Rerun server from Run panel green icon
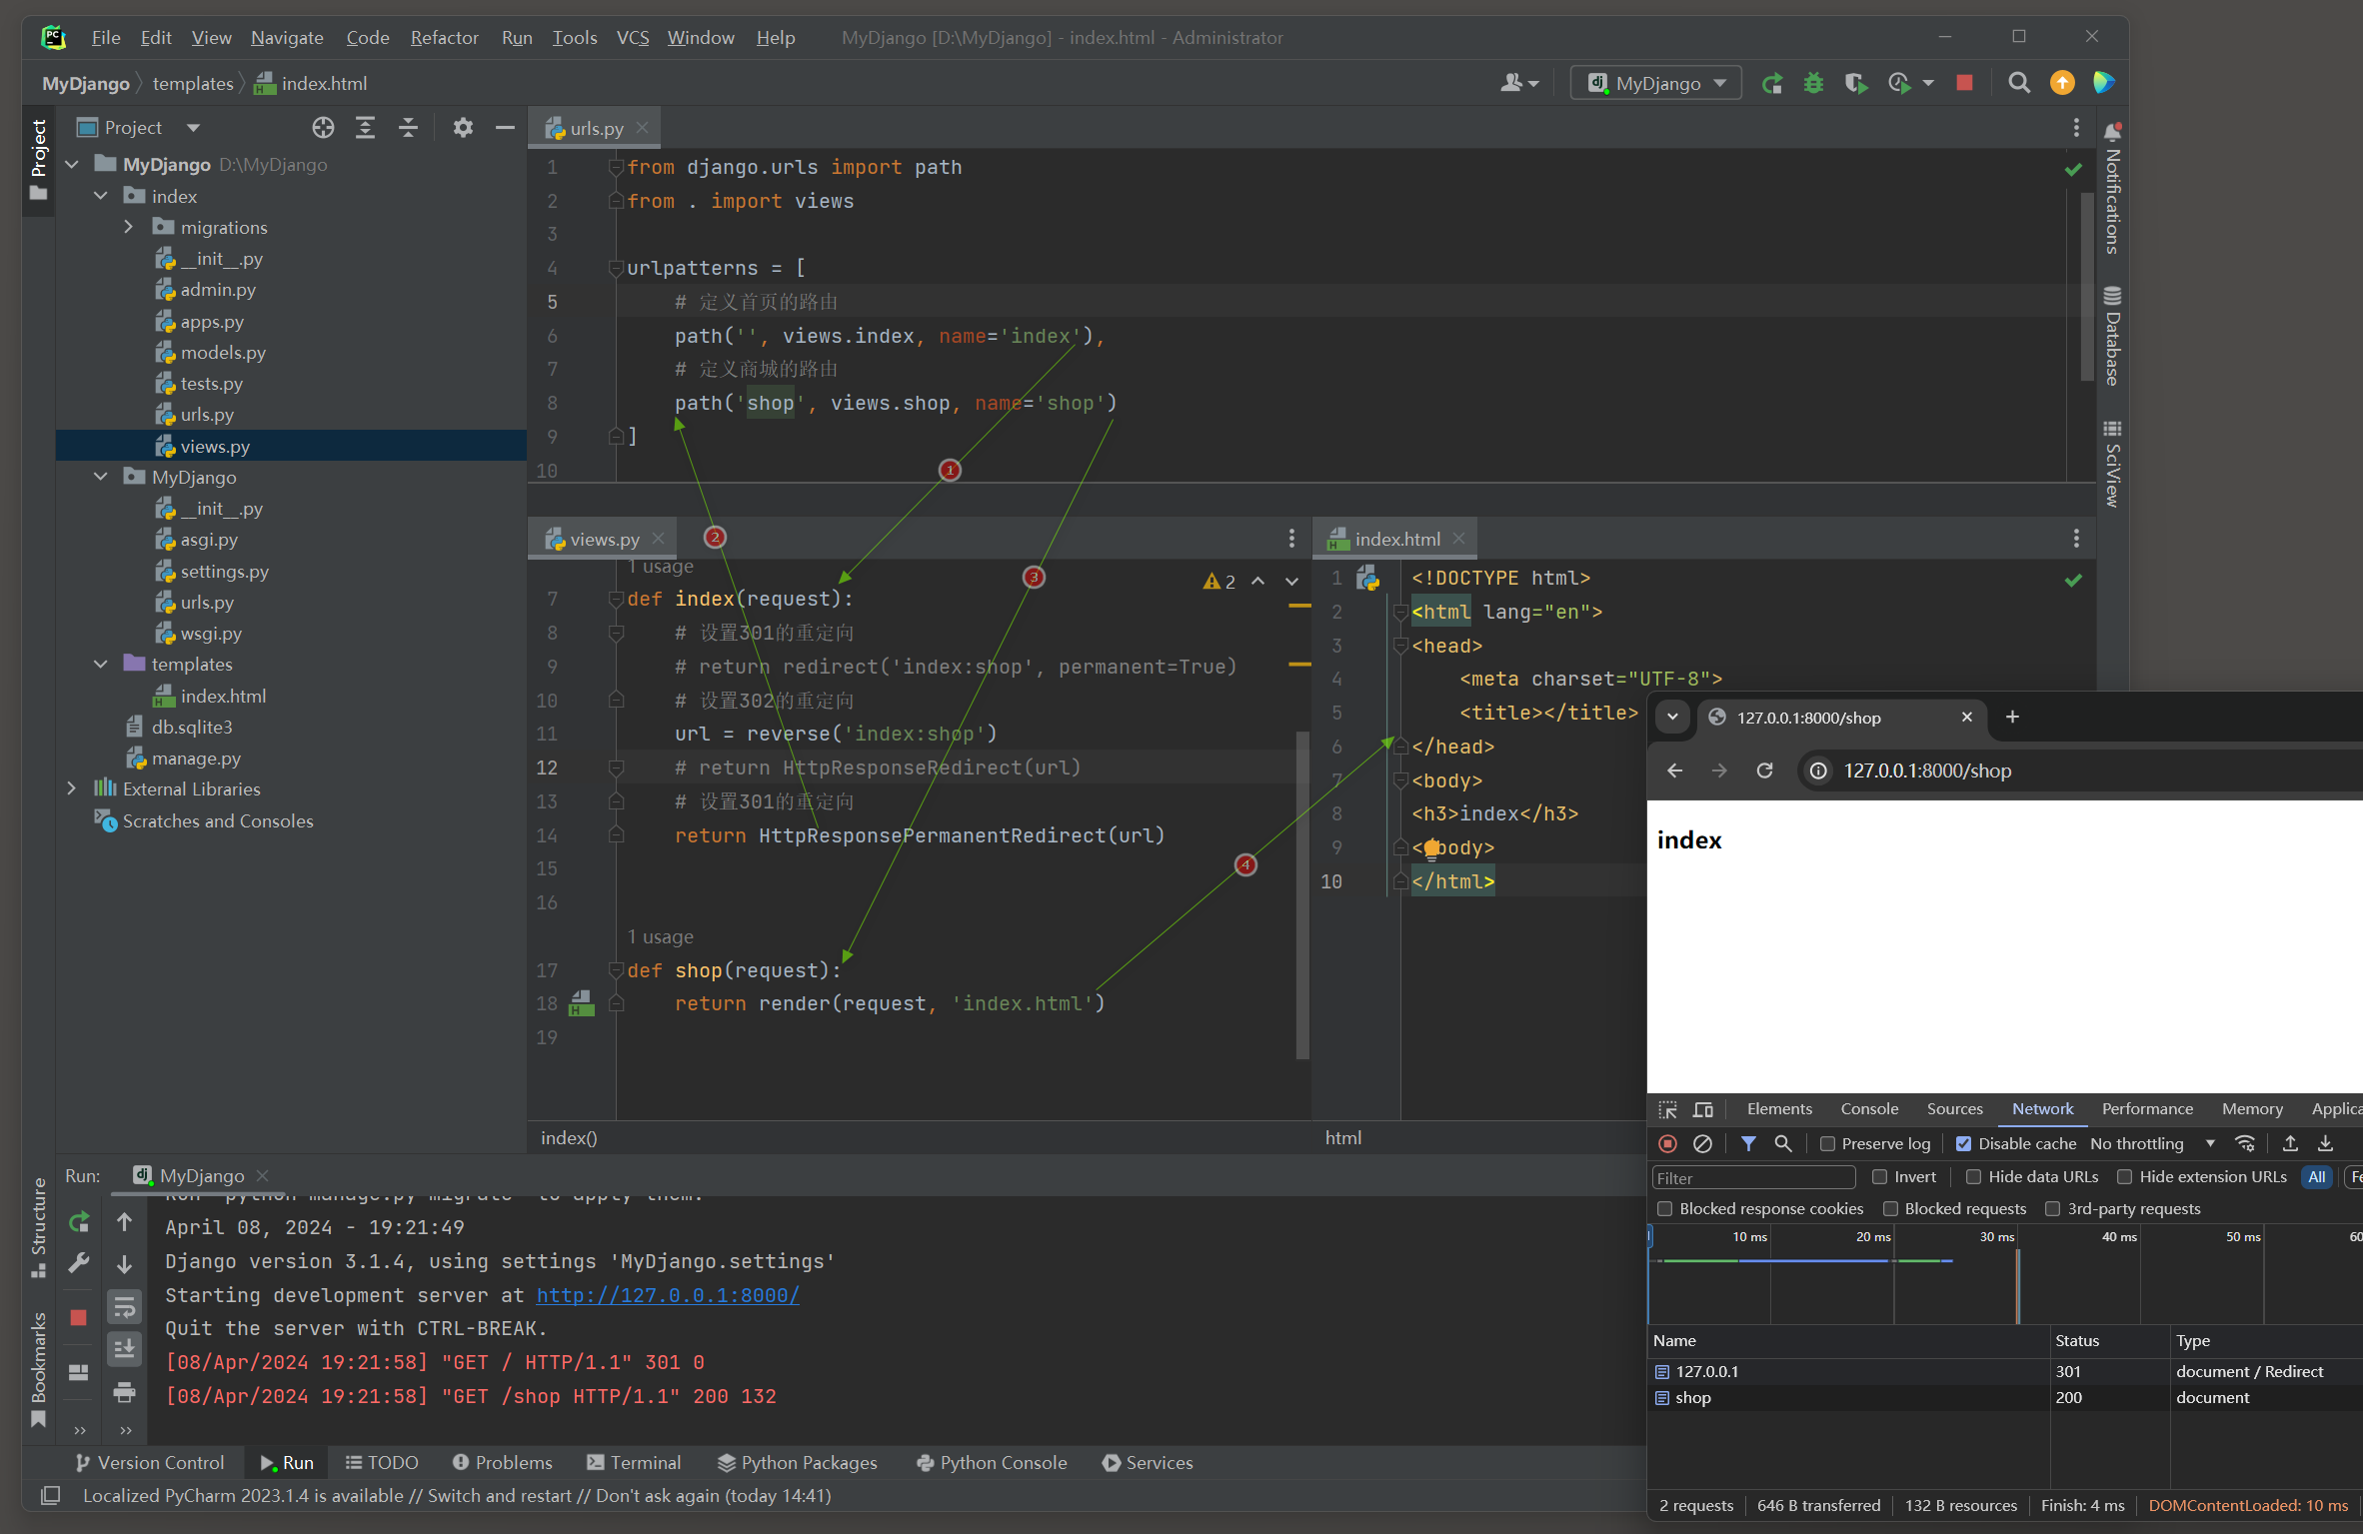This screenshot has width=2363, height=1534. 79,1221
